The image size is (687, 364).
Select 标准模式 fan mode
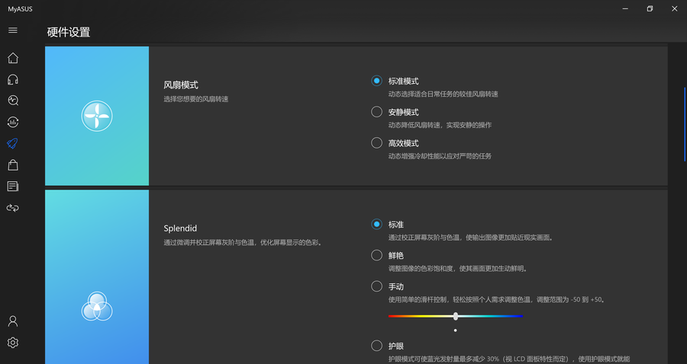[376, 81]
